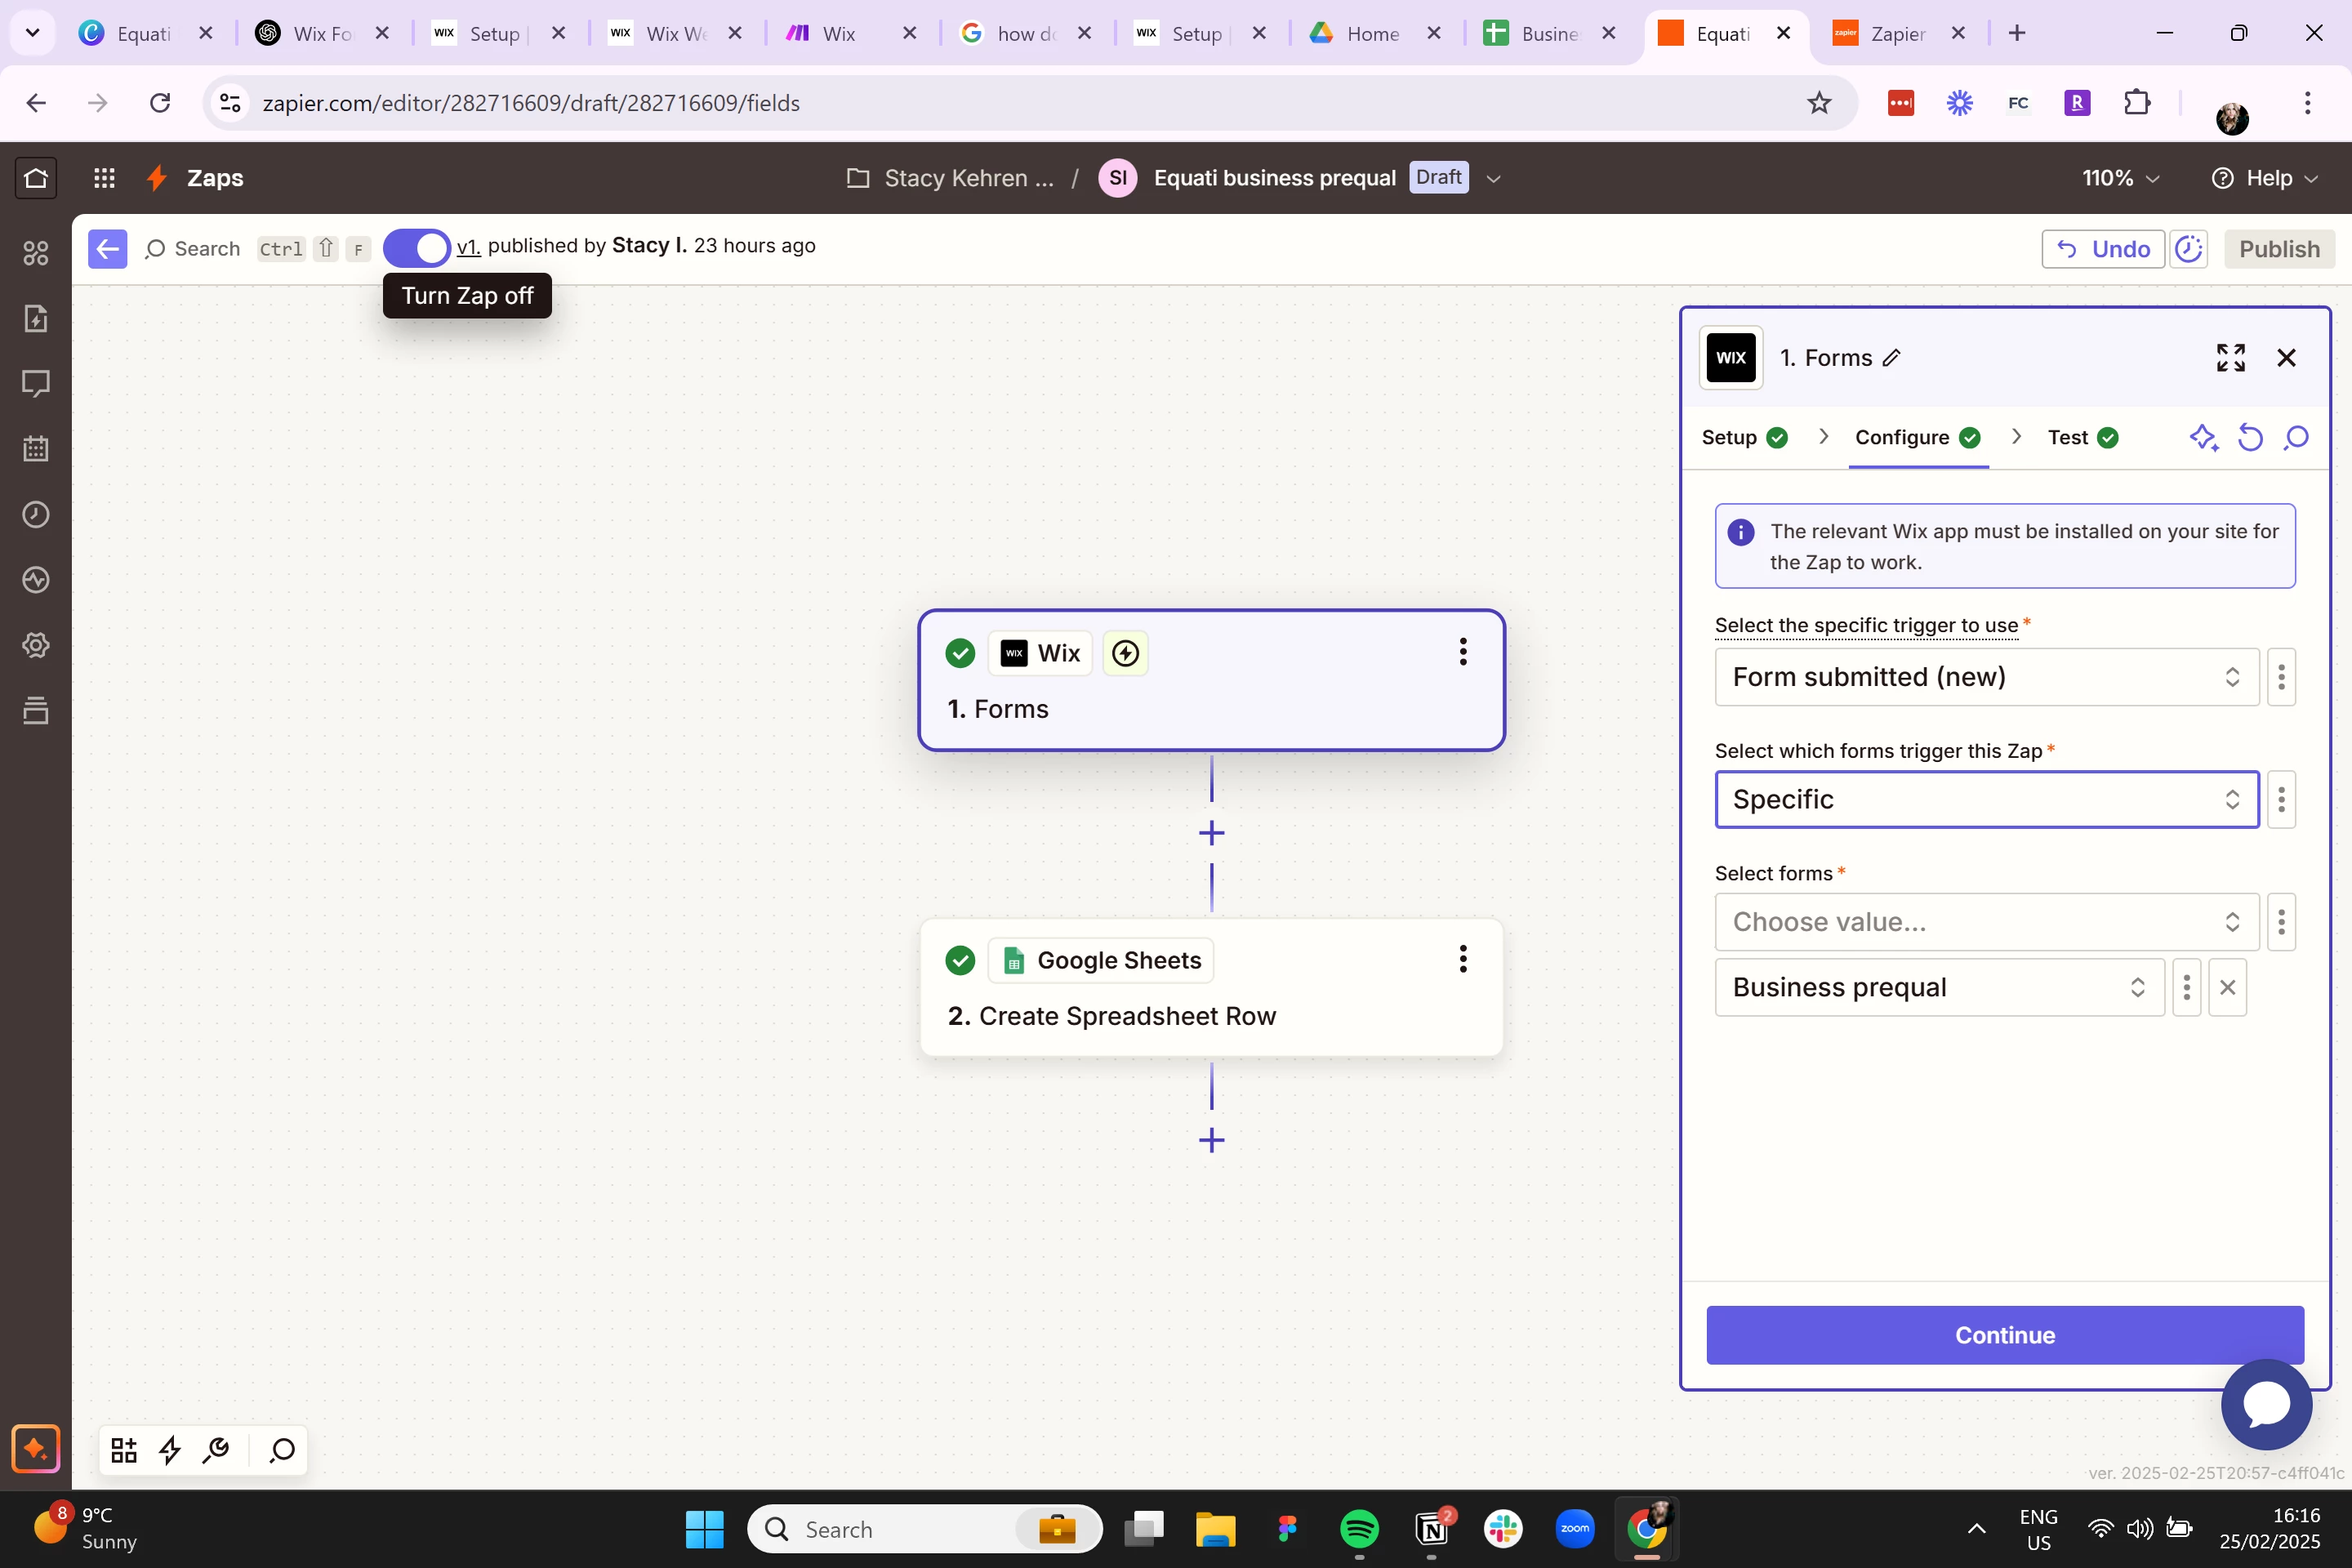The height and width of the screenshot is (1568, 2352).
Task: Open the app connections sidebar icon
Action: [36, 253]
